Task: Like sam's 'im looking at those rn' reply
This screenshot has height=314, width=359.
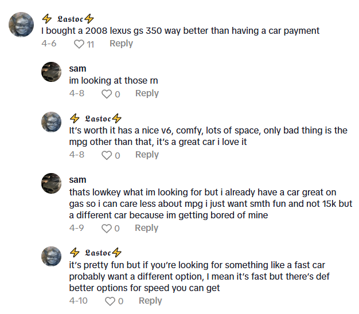Action: coord(106,94)
